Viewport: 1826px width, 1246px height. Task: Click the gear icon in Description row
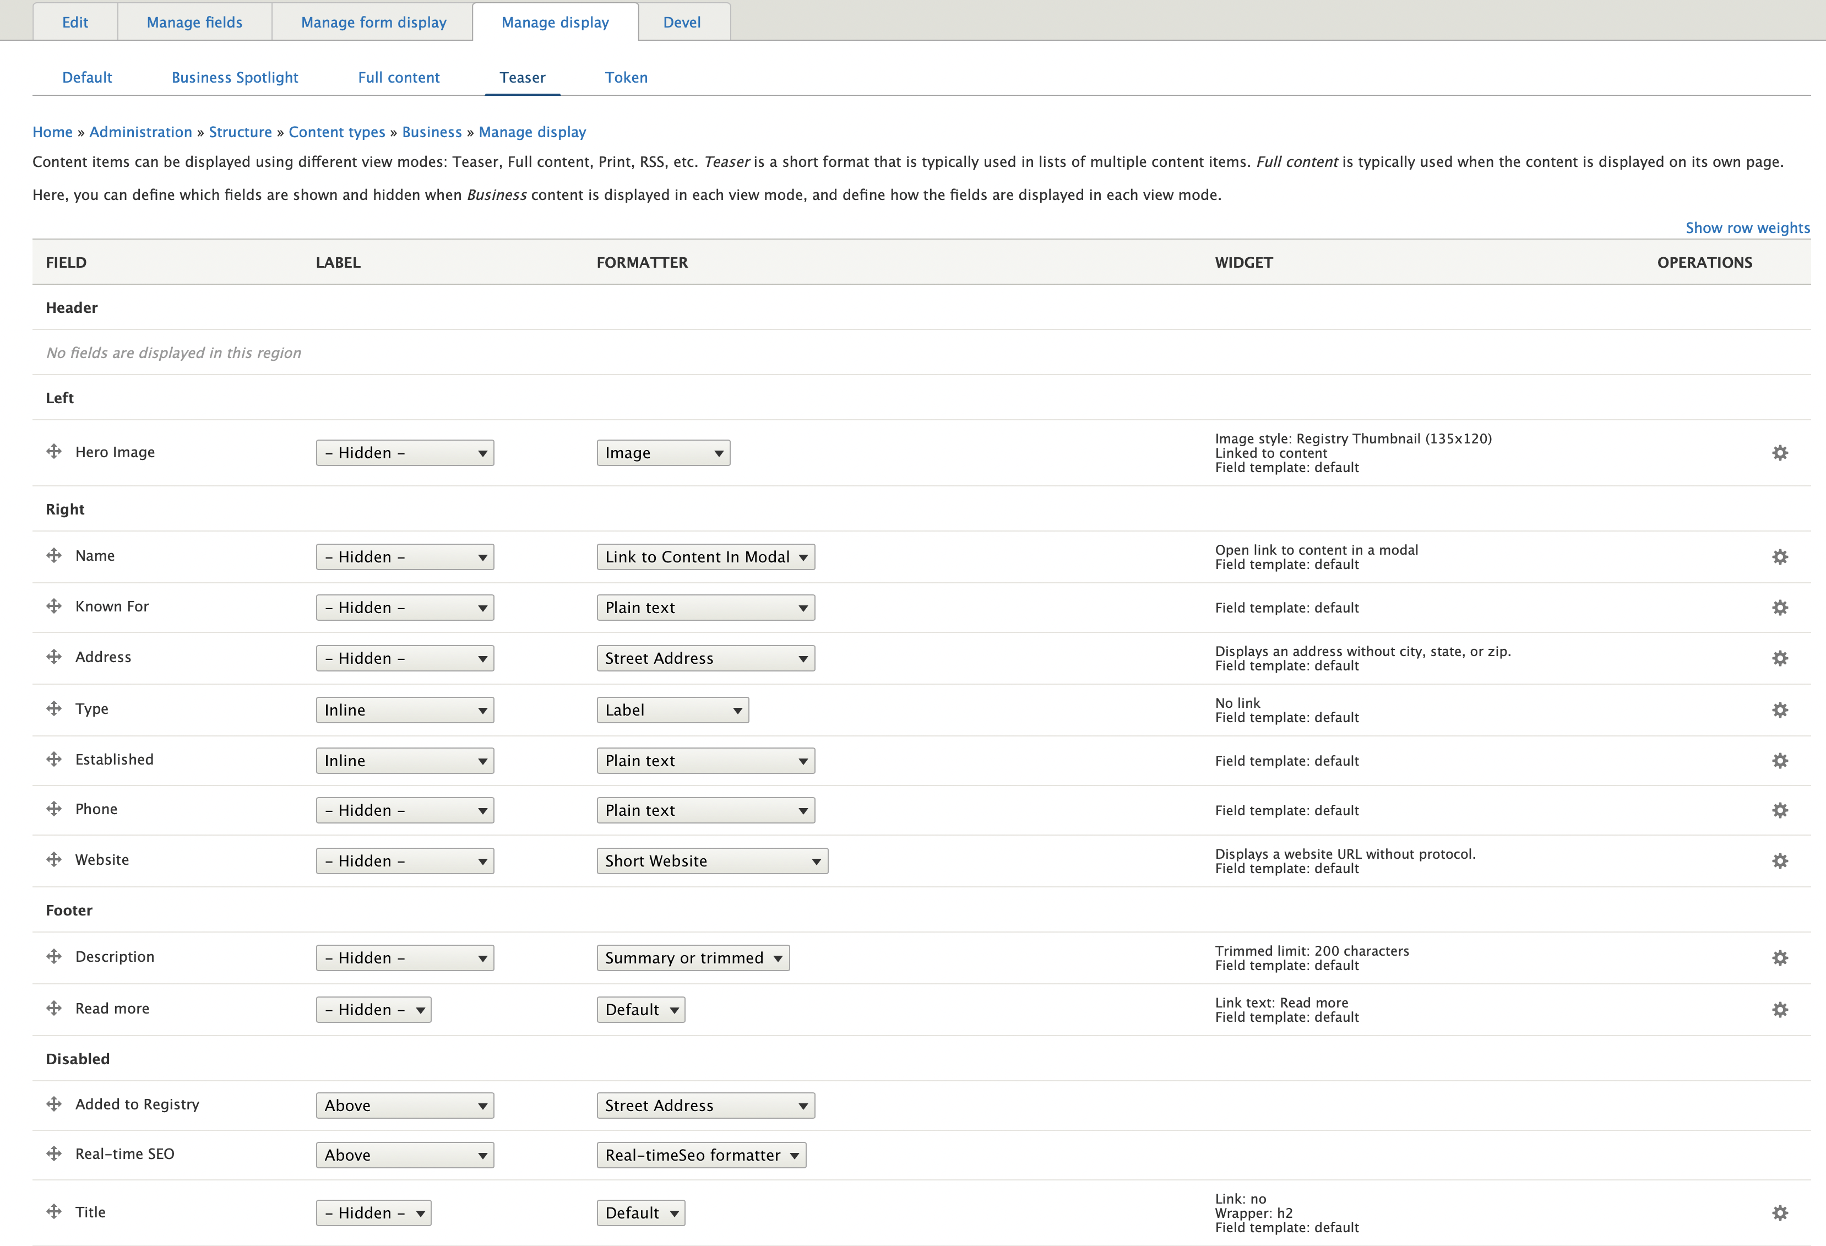pos(1780,958)
